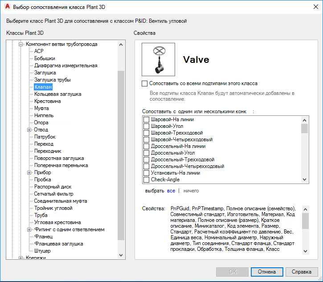The width and height of the screenshot is (323, 282).
Task: Select Распорный диск tree item
Action: [53, 187]
